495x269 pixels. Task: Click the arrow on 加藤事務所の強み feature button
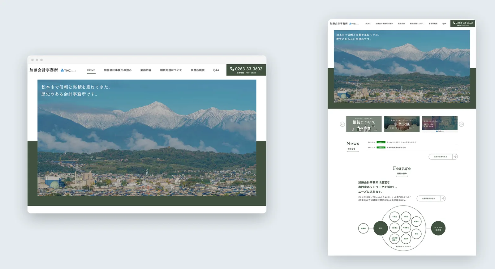443,199
